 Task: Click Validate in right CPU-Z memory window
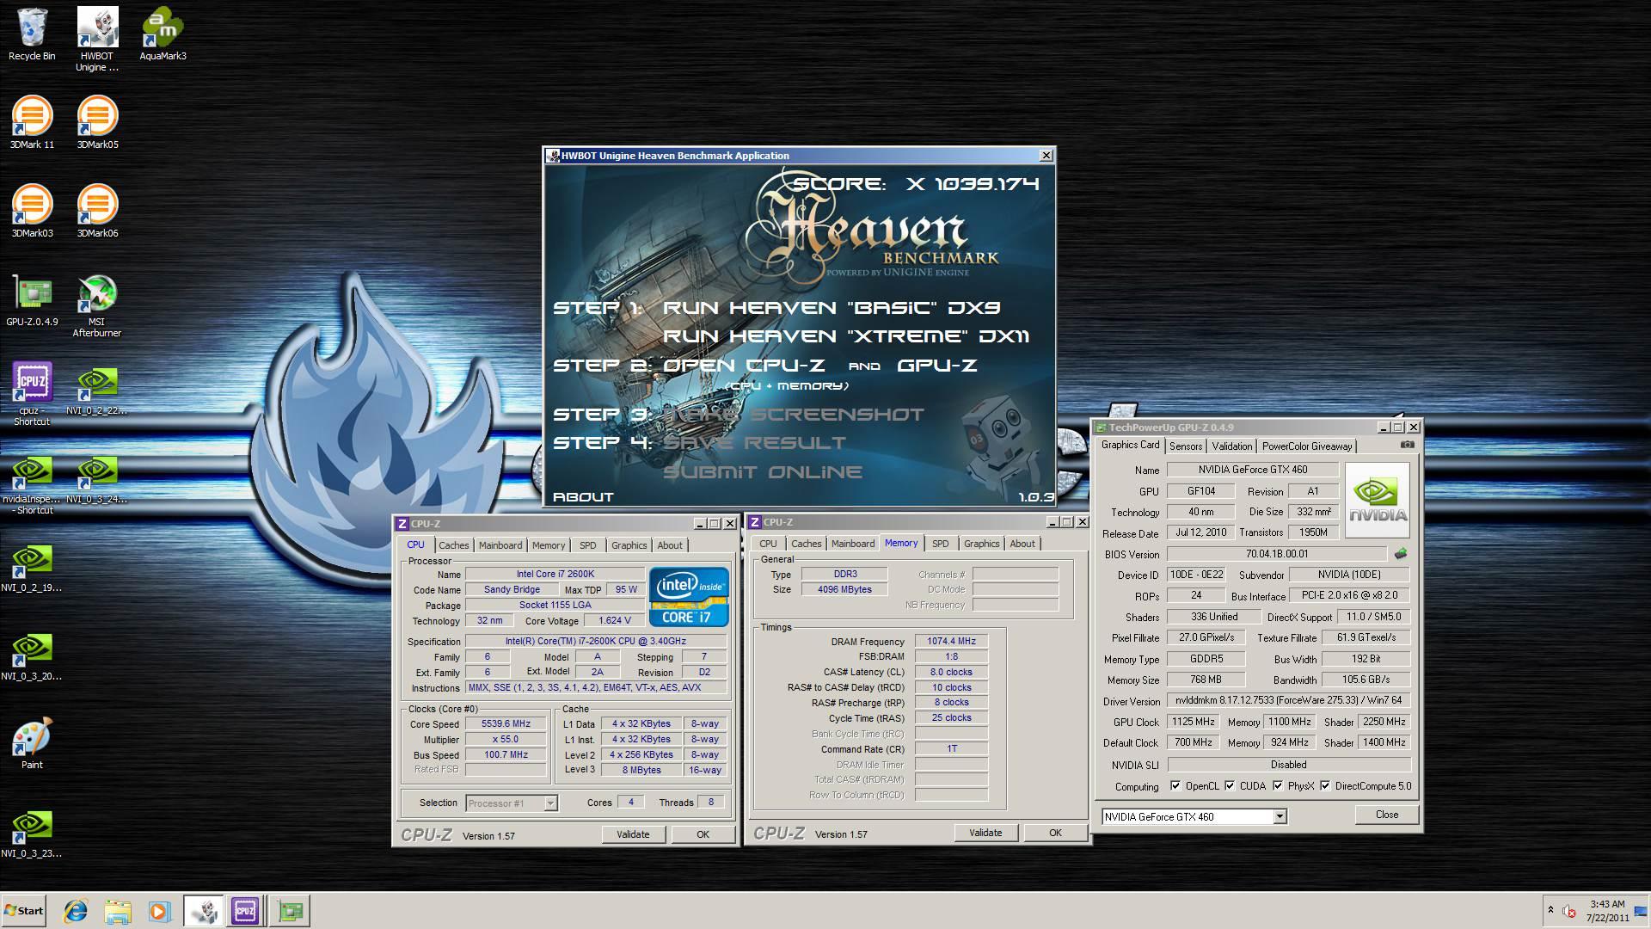[985, 833]
